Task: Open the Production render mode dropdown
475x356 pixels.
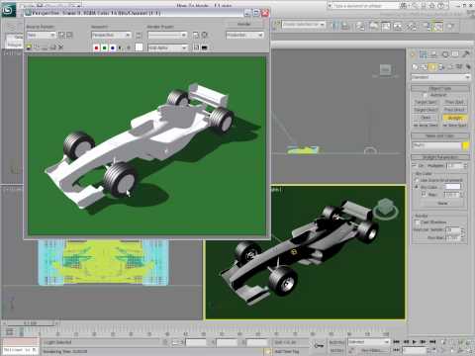Action: tap(244, 35)
